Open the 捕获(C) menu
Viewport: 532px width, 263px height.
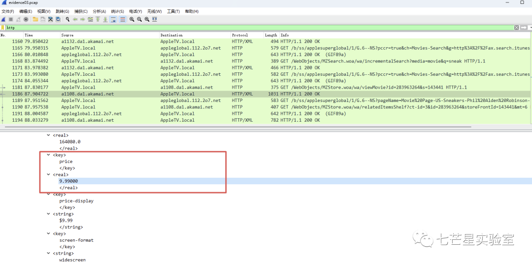click(81, 11)
